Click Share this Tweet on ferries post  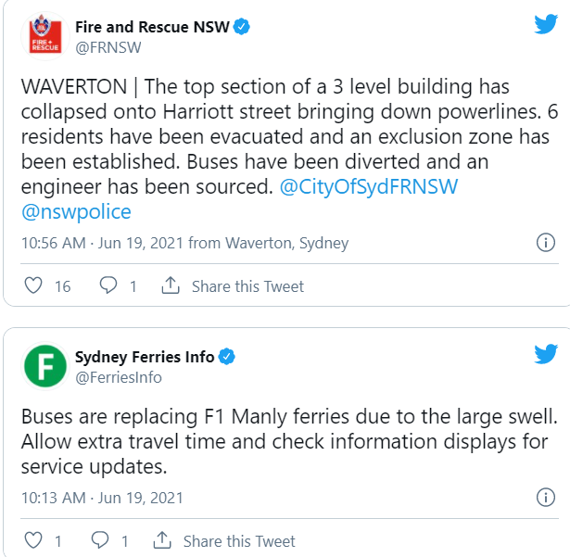239,541
